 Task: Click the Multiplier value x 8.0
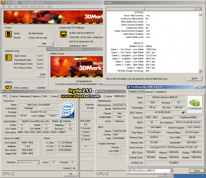pyautogui.click(x=27, y=146)
